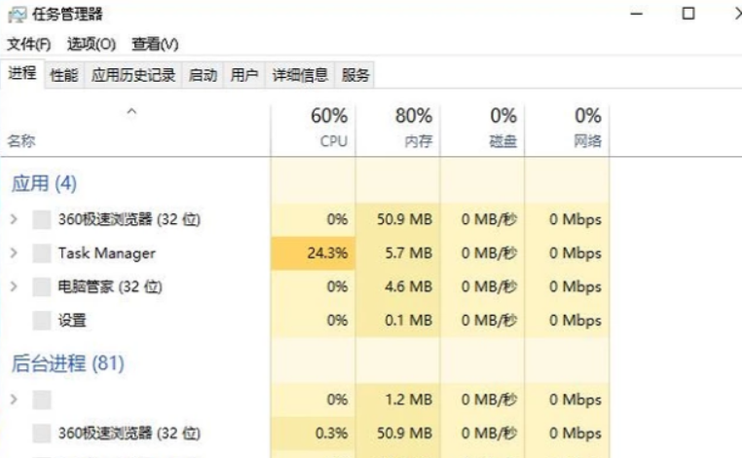Image resolution: width=742 pixels, height=458 pixels.
Task: Switch to the 性能 tab
Action: pos(64,75)
